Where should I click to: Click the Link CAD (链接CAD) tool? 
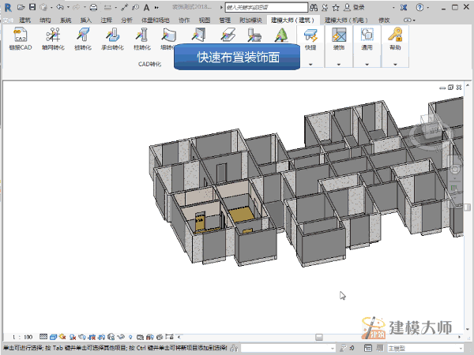21,39
